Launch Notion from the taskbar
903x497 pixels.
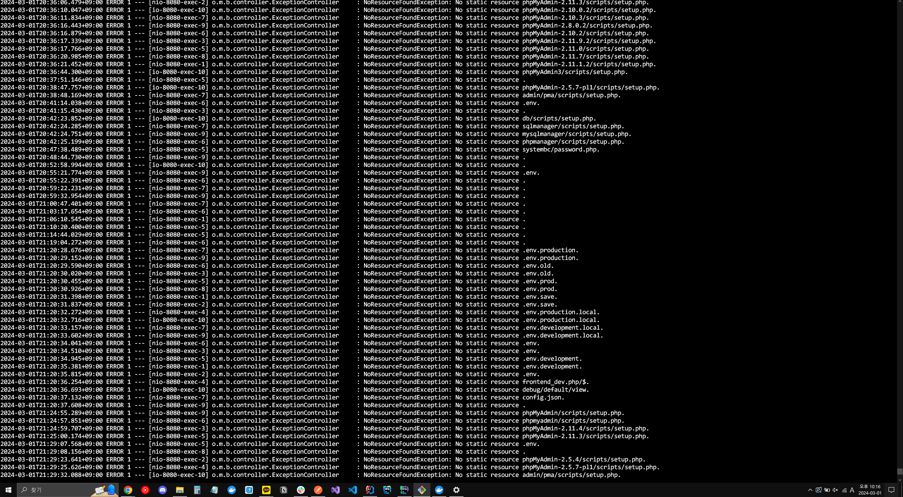[284, 490]
